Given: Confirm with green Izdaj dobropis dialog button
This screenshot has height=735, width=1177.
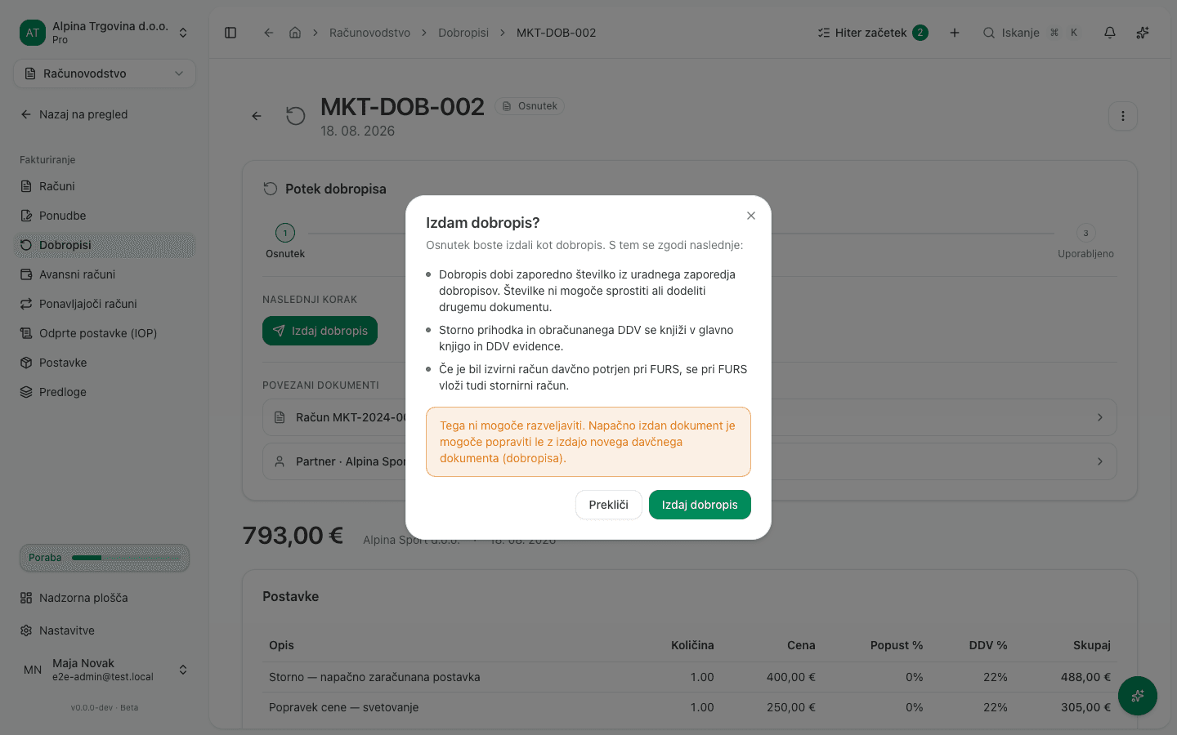Looking at the screenshot, I should [x=700, y=505].
